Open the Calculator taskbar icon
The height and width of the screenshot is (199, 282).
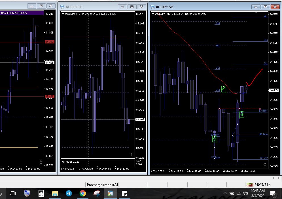41,193
